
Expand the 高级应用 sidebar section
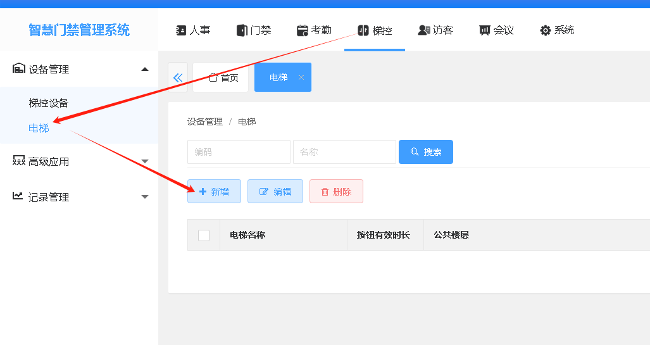coord(145,161)
